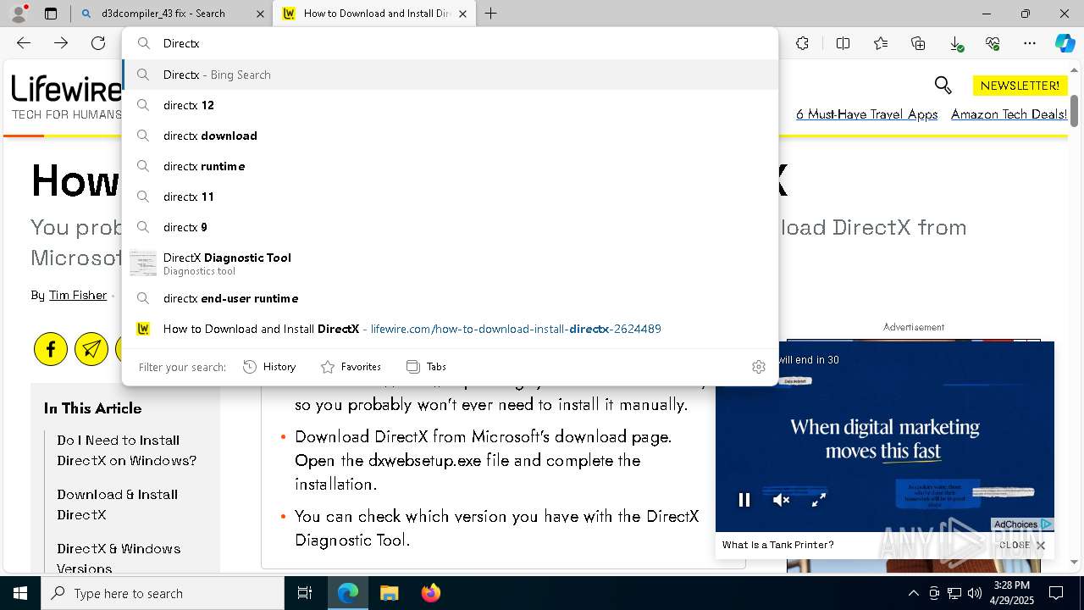Screen dimensions: 1084x610
Task: Unmute the advertisement video
Action: pyautogui.click(x=782, y=500)
